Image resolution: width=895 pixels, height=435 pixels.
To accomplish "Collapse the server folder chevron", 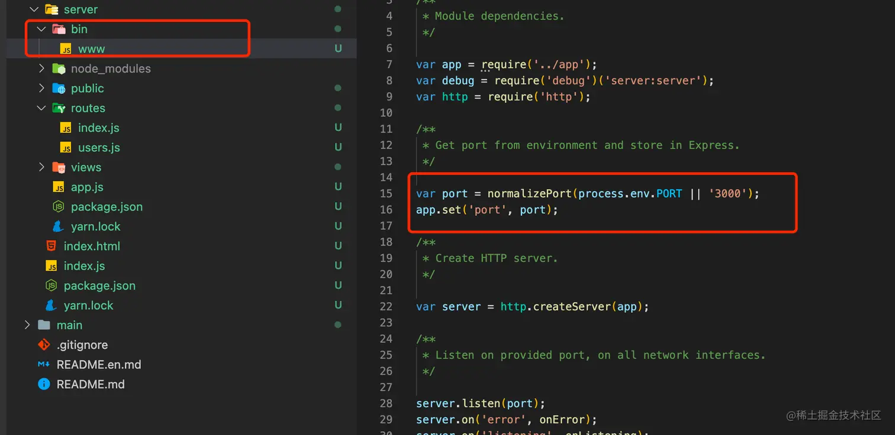I will pos(34,9).
